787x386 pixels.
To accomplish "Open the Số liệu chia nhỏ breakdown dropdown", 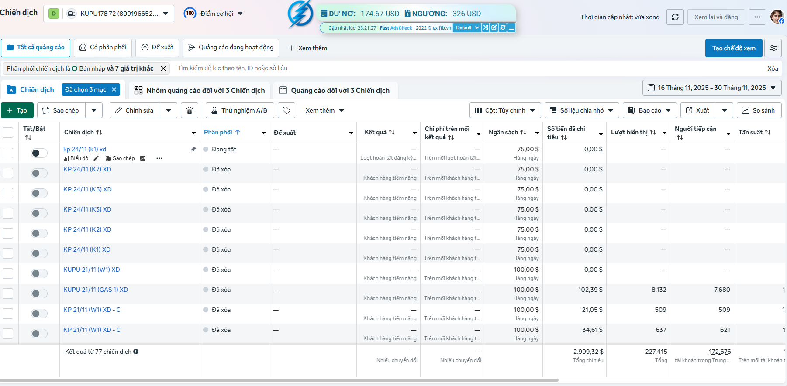I will coord(582,110).
